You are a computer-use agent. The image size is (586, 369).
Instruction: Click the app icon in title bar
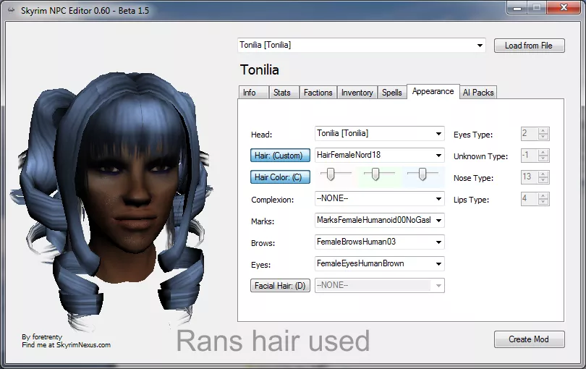(11, 10)
